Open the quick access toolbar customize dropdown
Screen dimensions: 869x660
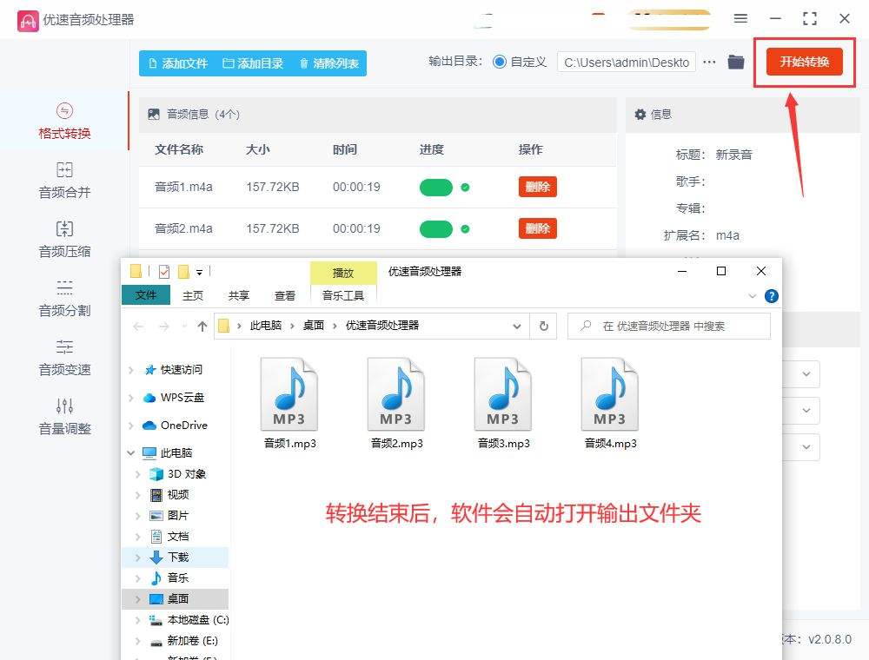199,272
